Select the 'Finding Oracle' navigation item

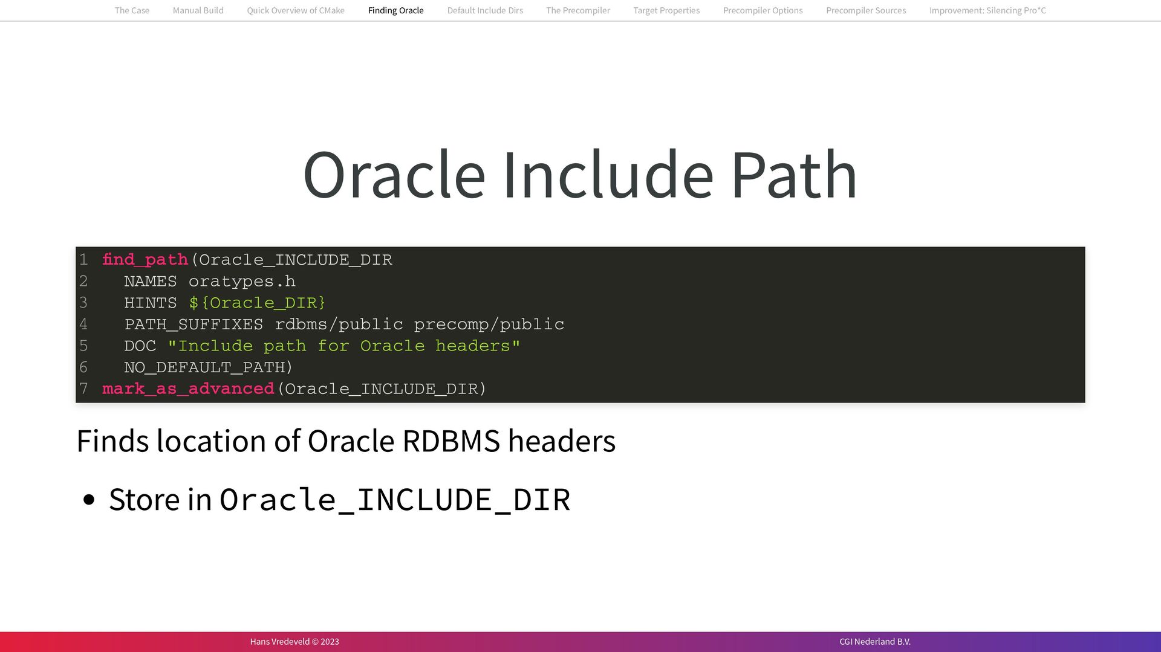pos(395,10)
